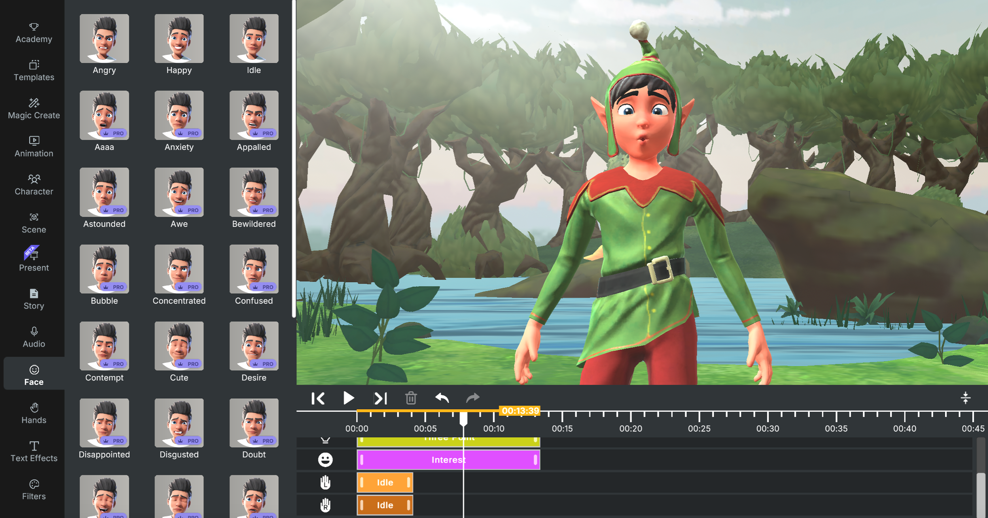Open the Magic Create panel
Viewport: 988px width, 518px height.
pos(34,108)
